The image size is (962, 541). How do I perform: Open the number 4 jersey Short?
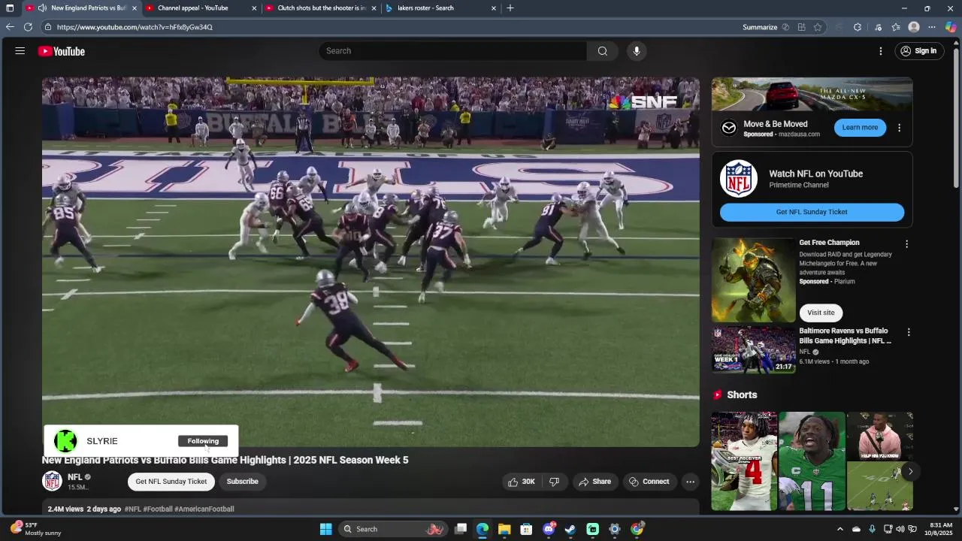[744, 461]
